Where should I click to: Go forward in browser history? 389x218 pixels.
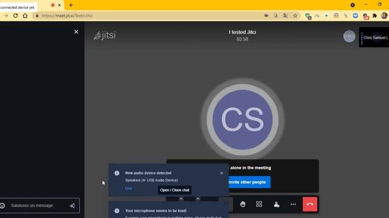click(x=5, y=16)
